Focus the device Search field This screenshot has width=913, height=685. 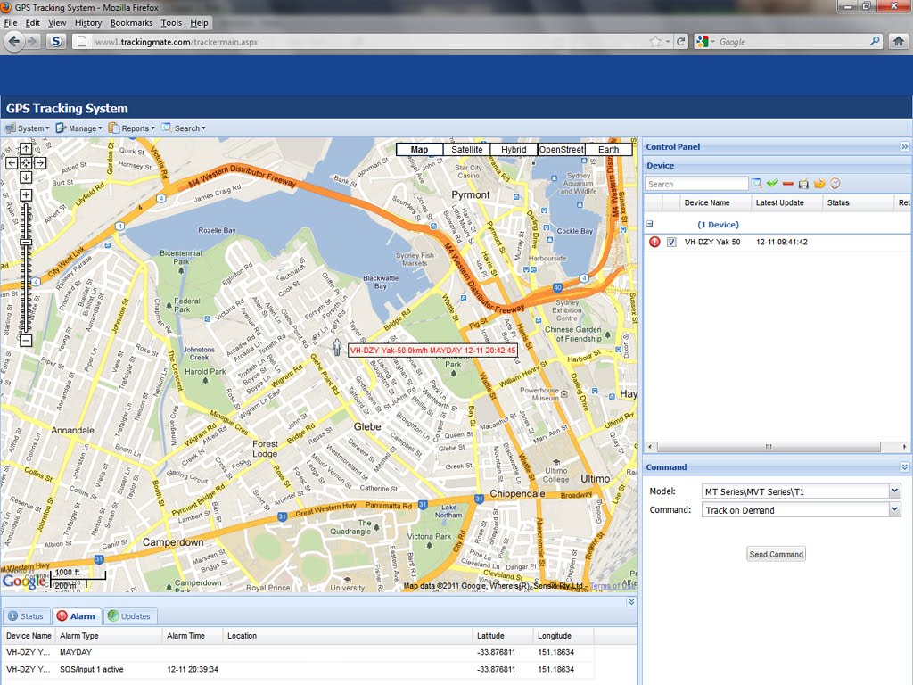[x=696, y=184]
